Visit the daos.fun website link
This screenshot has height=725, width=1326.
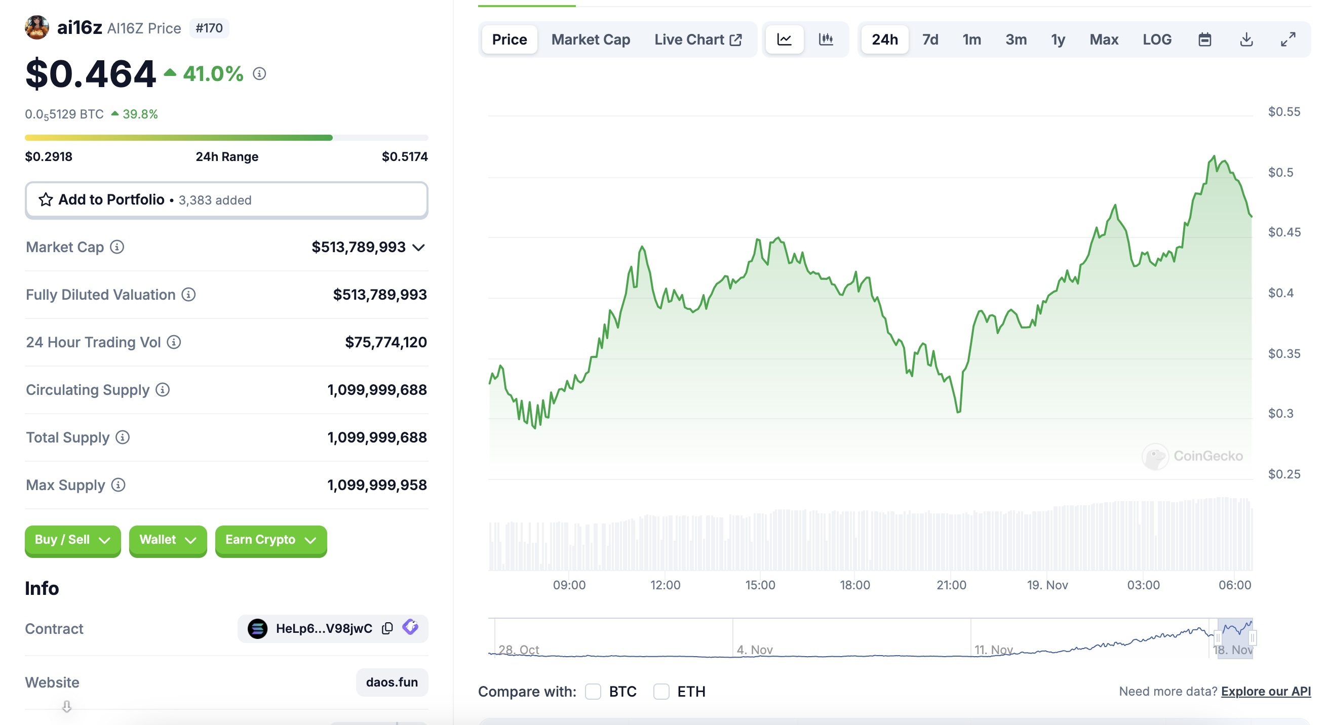tap(391, 682)
